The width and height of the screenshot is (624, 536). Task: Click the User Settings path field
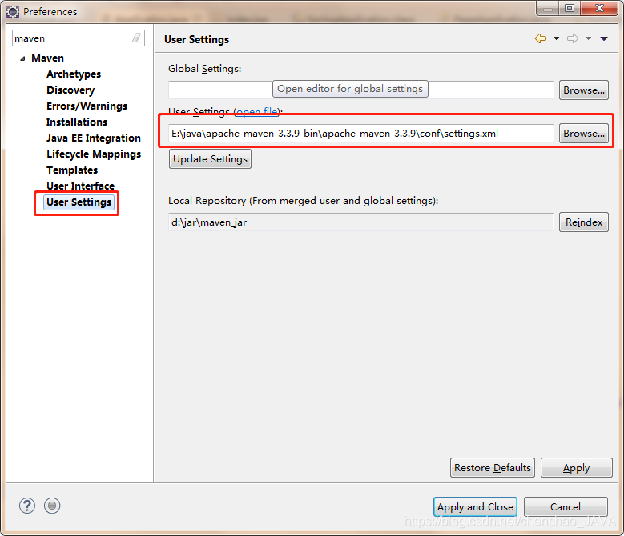coord(361,134)
